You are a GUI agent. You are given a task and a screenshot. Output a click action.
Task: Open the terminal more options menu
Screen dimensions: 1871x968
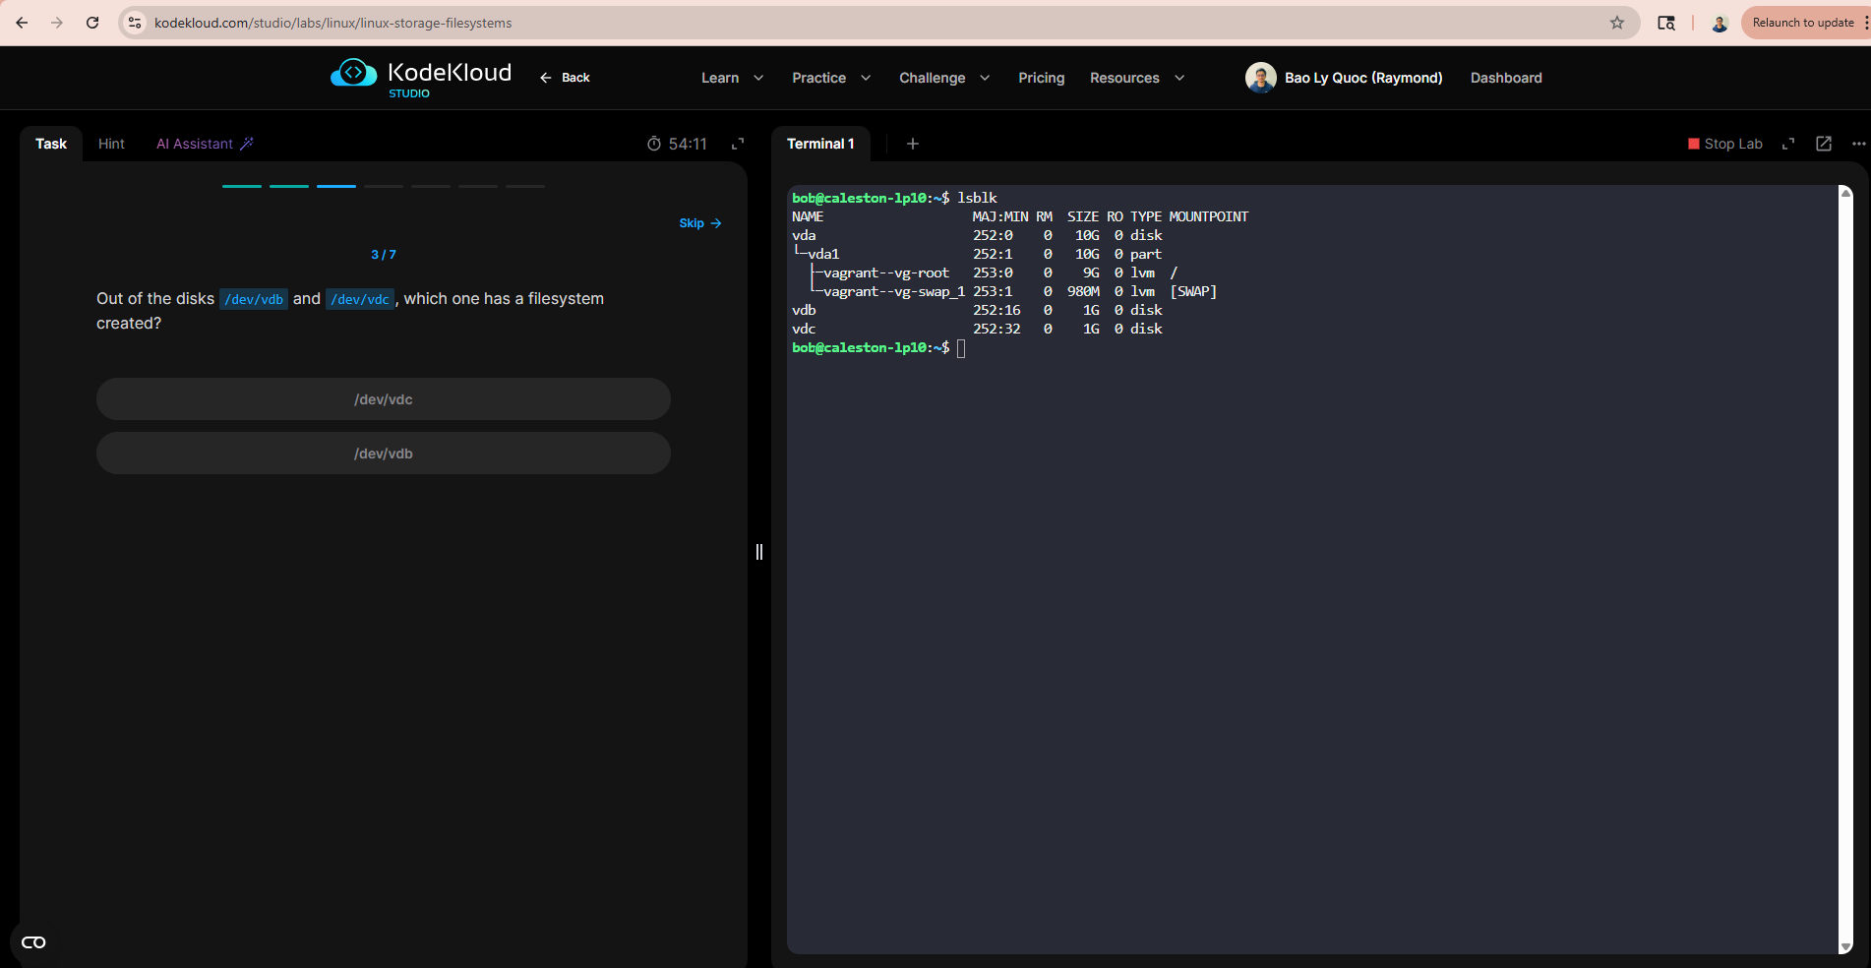coord(1858,144)
